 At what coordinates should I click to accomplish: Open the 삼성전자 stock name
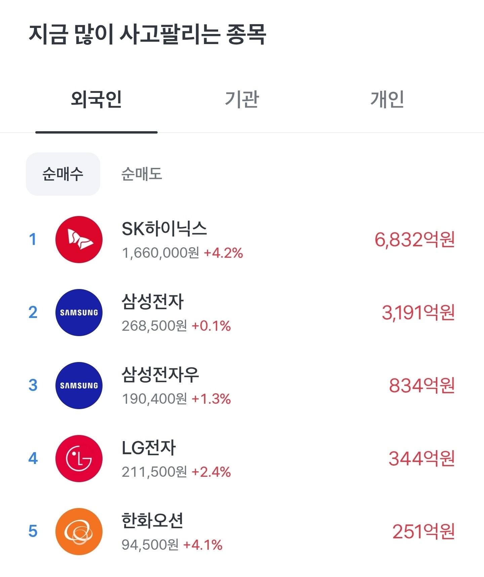pos(153,301)
